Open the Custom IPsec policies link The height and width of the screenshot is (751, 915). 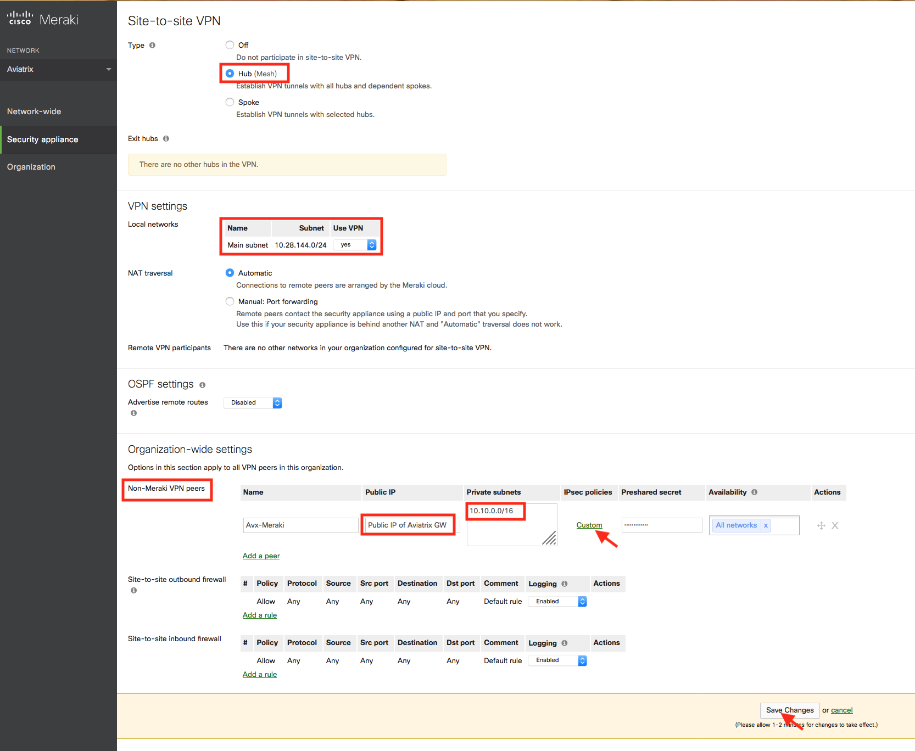tap(589, 525)
